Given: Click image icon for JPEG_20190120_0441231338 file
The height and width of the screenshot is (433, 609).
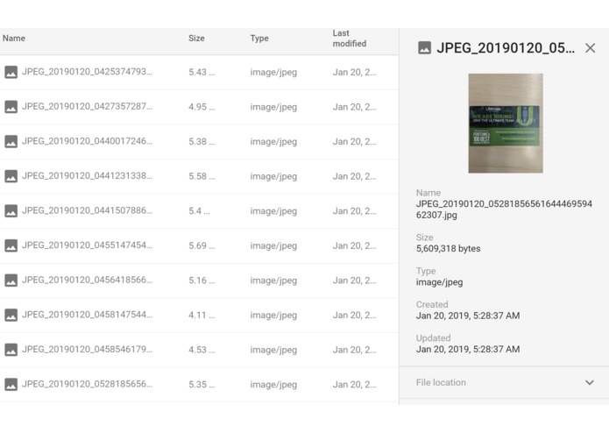Looking at the screenshot, I should click(x=11, y=176).
